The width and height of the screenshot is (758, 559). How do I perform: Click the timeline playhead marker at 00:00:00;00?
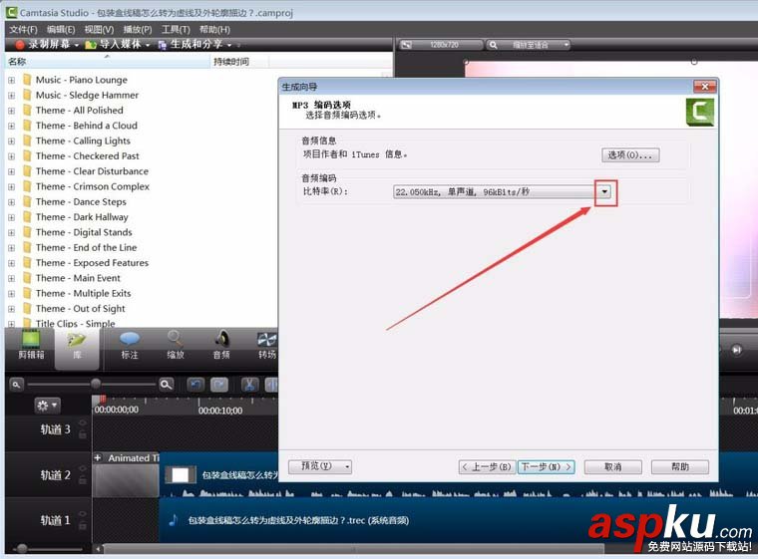[102, 400]
